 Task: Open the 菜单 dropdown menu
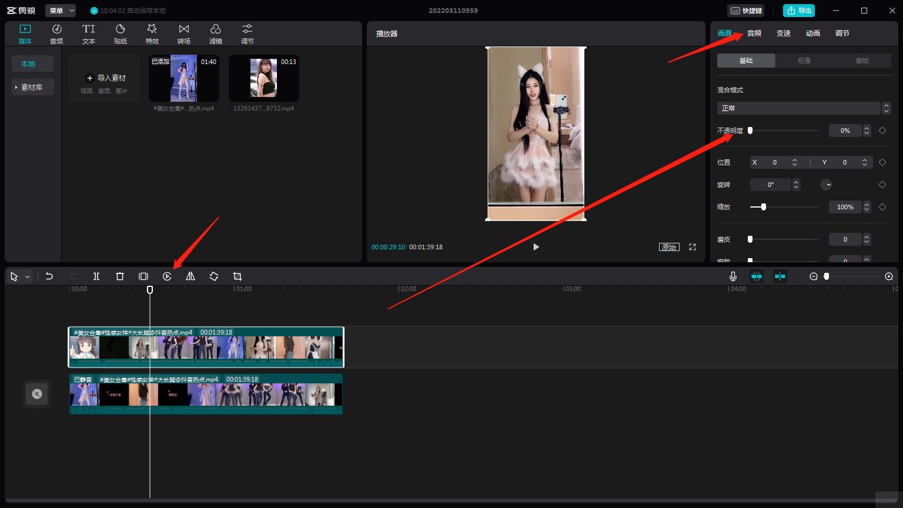pyautogui.click(x=61, y=11)
